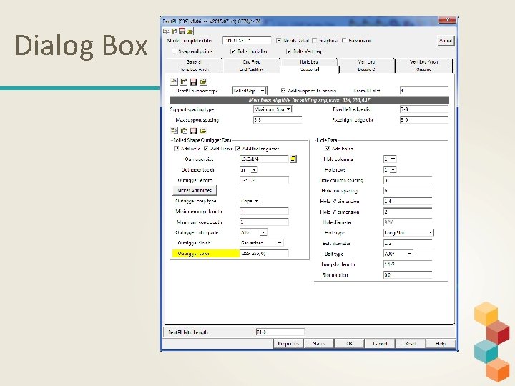The width and height of the screenshot is (515, 386).
Task: Open the shape file picker beside Outrigger size
Action: [x=293, y=159]
